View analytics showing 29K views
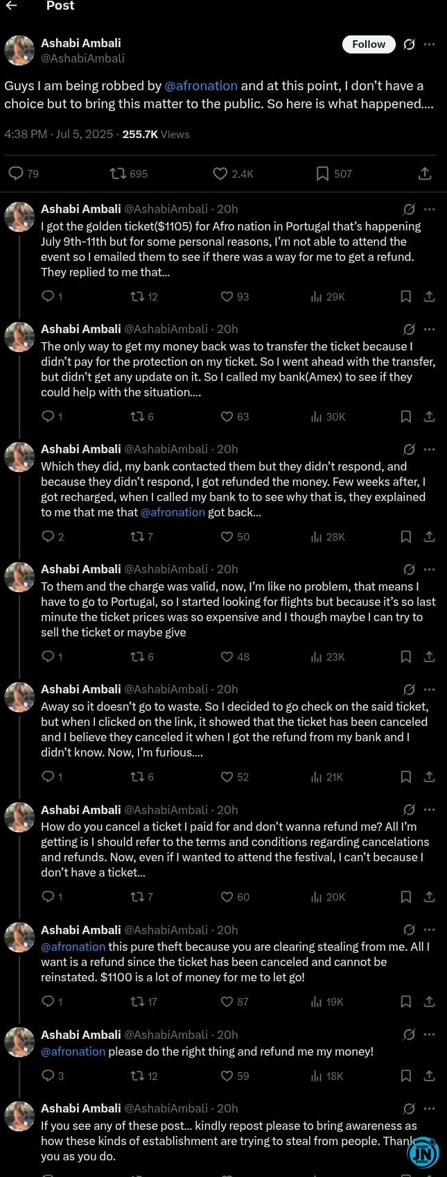Screen dimensions: 447x1177 coord(327,296)
